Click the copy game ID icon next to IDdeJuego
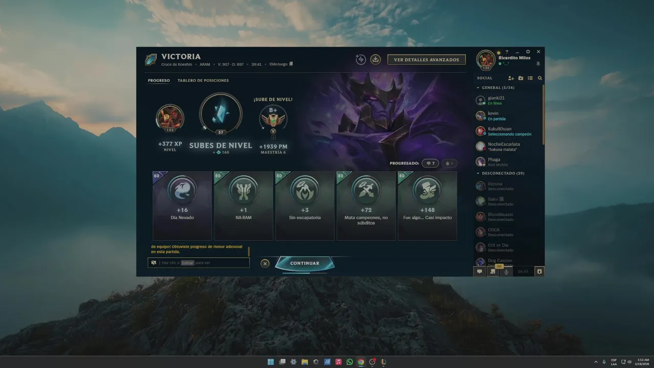Image resolution: width=654 pixels, height=368 pixels. coord(291,64)
